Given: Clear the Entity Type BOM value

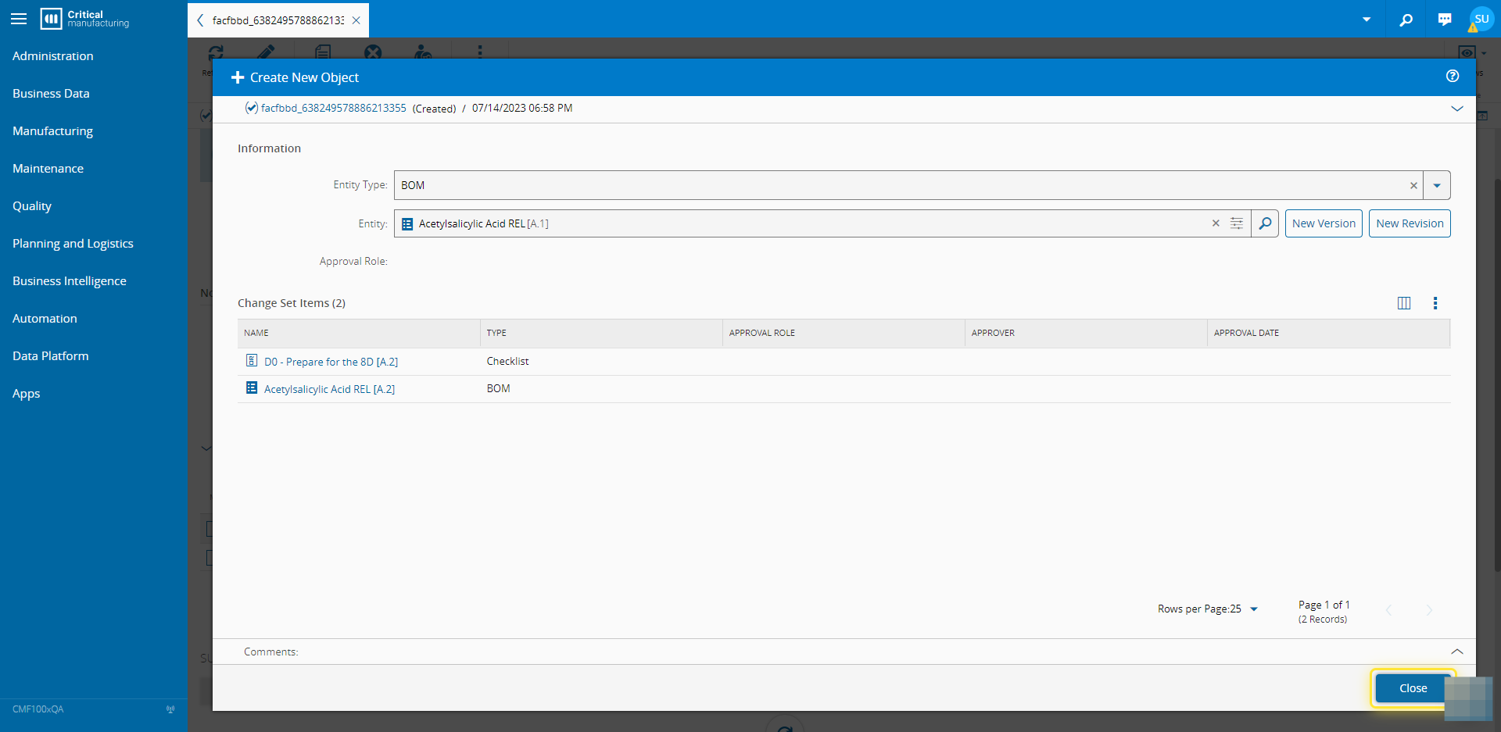Looking at the screenshot, I should click(x=1413, y=186).
